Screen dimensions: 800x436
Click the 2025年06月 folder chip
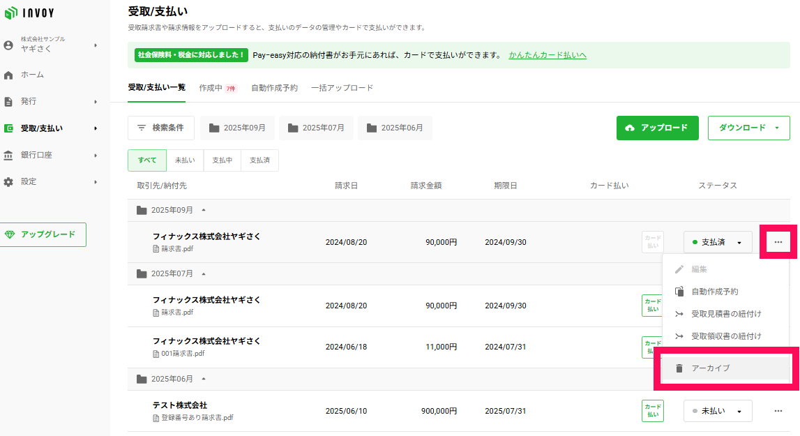pos(395,128)
